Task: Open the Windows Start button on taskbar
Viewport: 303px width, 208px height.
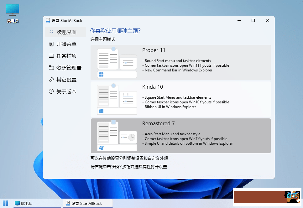Action: click(x=5, y=203)
